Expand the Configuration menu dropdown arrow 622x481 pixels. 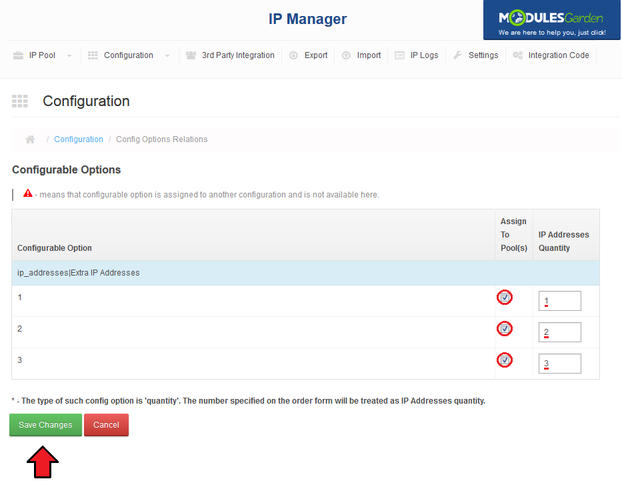pyautogui.click(x=167, y=55)
